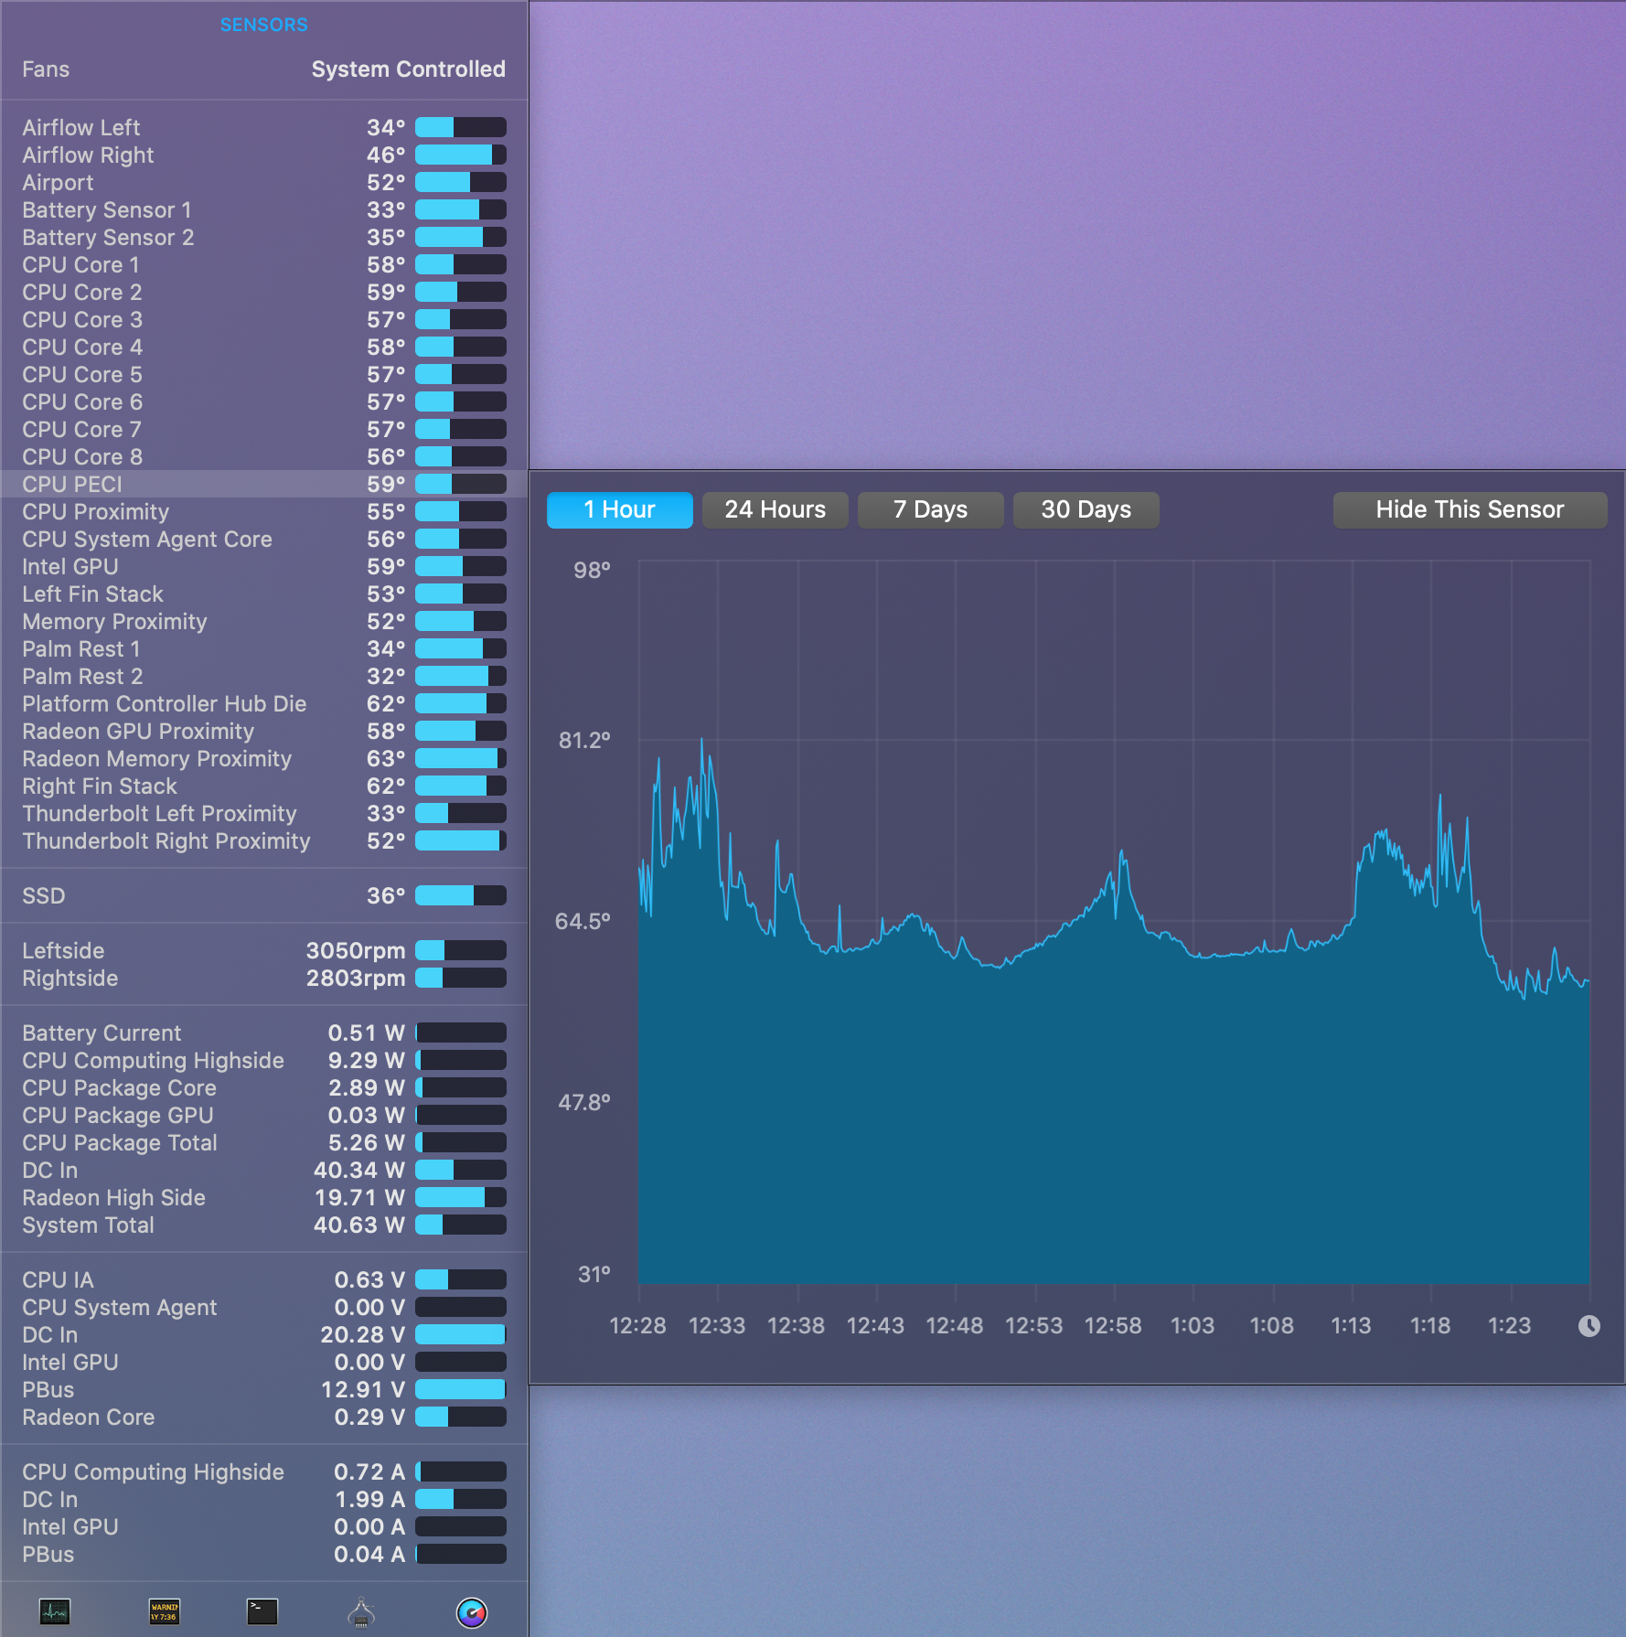The width and height of the screenshot is (1626, 1637).
Task: Select the highlighted CPU PECI row
Action: pos(264,484)
